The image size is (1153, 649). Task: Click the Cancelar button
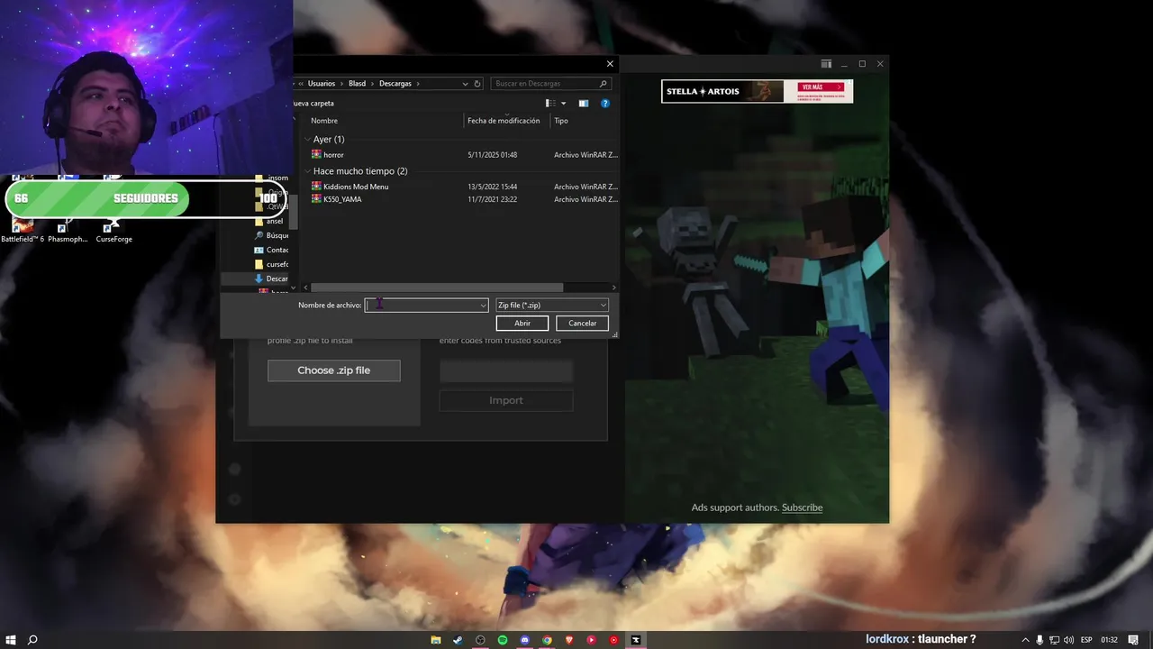[582, 323]
